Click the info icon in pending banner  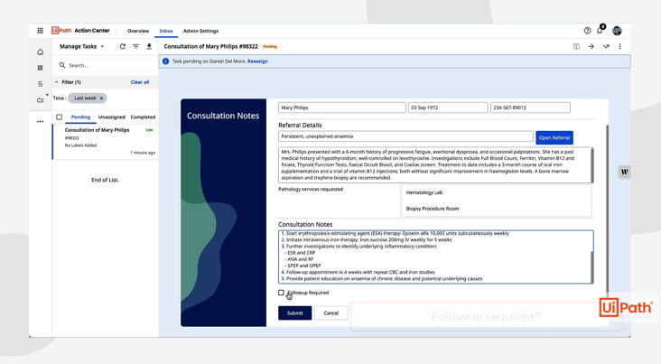tap(165, 61)
